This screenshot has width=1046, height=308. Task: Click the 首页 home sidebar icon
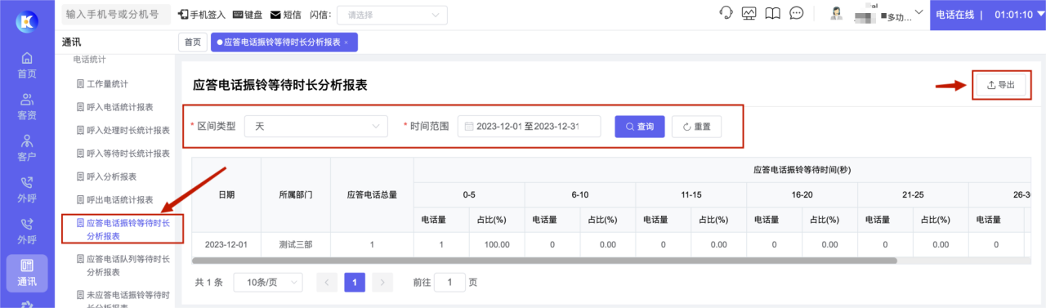point(27,65)
